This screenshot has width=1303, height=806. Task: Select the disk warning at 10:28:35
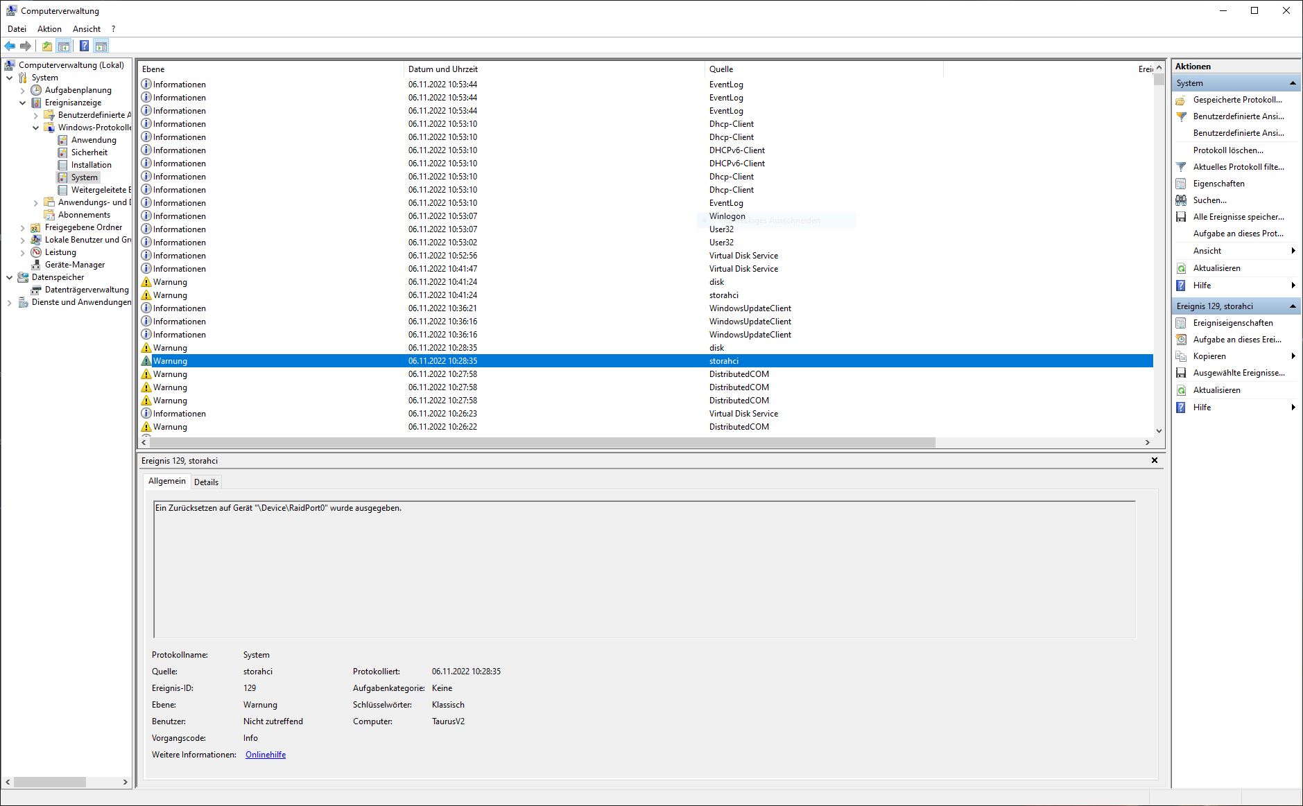click(646, 348)
